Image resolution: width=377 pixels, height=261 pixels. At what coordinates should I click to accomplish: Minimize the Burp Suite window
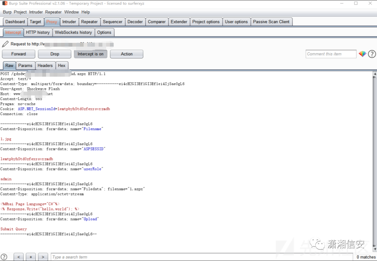point(342,3)
